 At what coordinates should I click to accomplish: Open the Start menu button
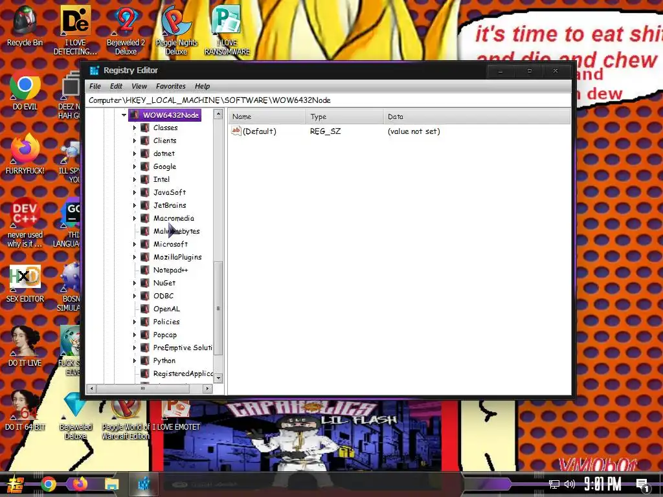coord(15,484)
